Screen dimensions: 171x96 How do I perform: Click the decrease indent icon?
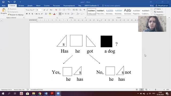click(x=74, y=10)
